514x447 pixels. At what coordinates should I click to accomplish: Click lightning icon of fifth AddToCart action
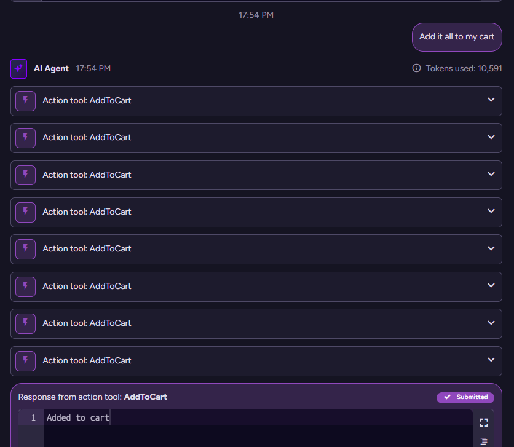click(x=25, y=249)
